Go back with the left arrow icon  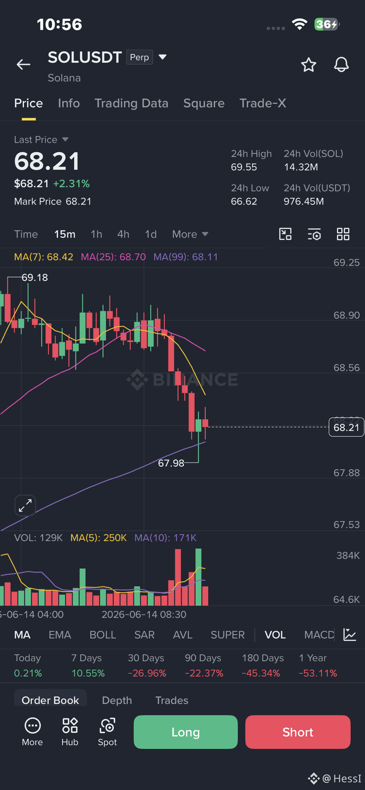point(23,64)
